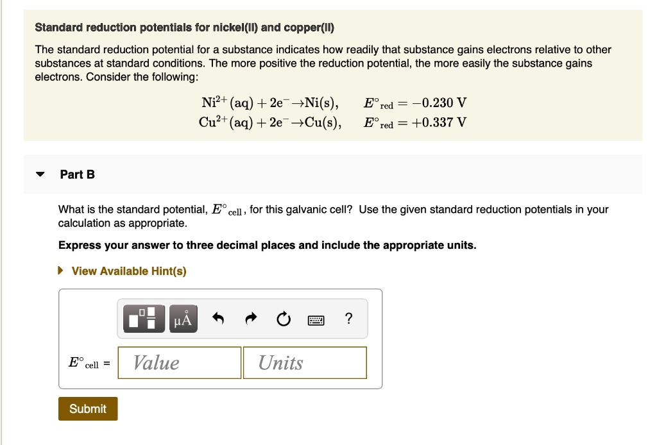Reset the answer using the circular refresh icon
The width and height of the screenshot is (657, 445).
coord(284,317)
